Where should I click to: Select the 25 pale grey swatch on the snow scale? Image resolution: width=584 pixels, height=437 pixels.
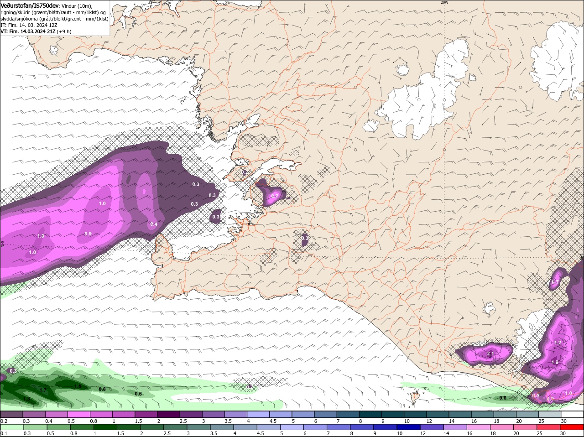pyautogui.click(x=550, y=414)
